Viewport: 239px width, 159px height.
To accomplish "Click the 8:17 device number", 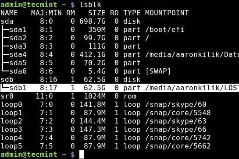I will coord(49,88).
